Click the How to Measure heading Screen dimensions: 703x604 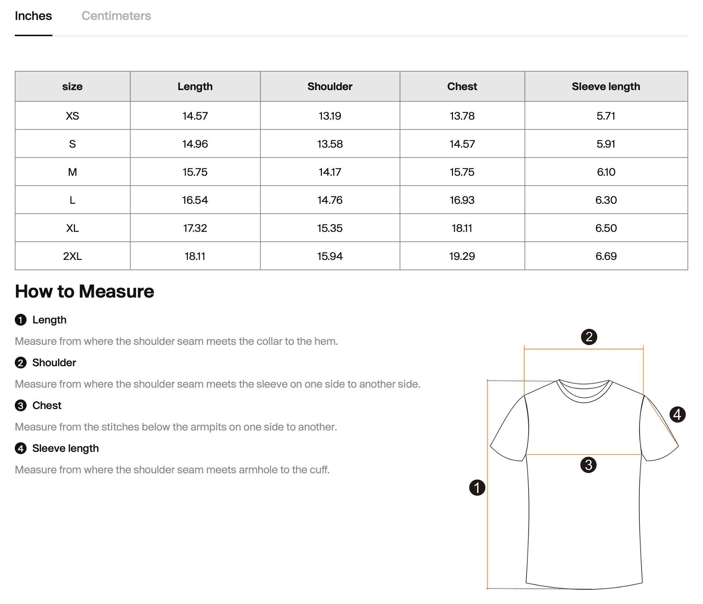click(x=85, y=291)
